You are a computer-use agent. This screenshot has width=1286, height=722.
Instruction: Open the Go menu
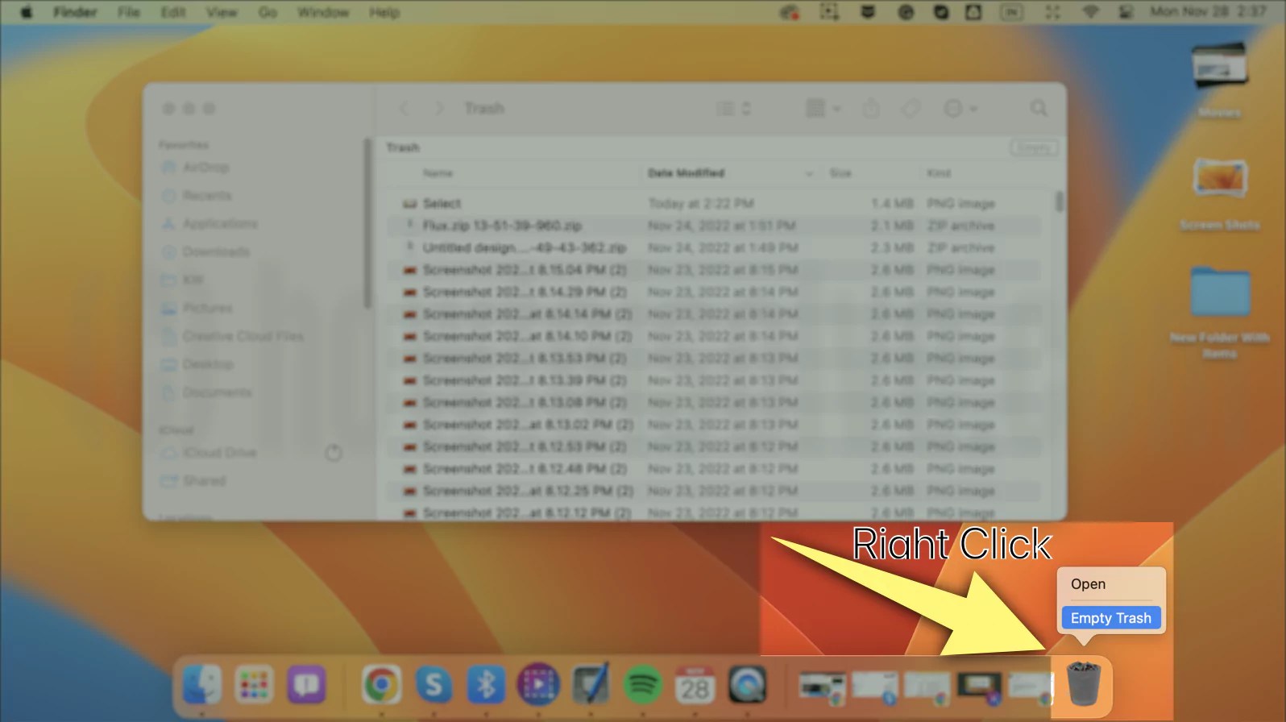268,12
